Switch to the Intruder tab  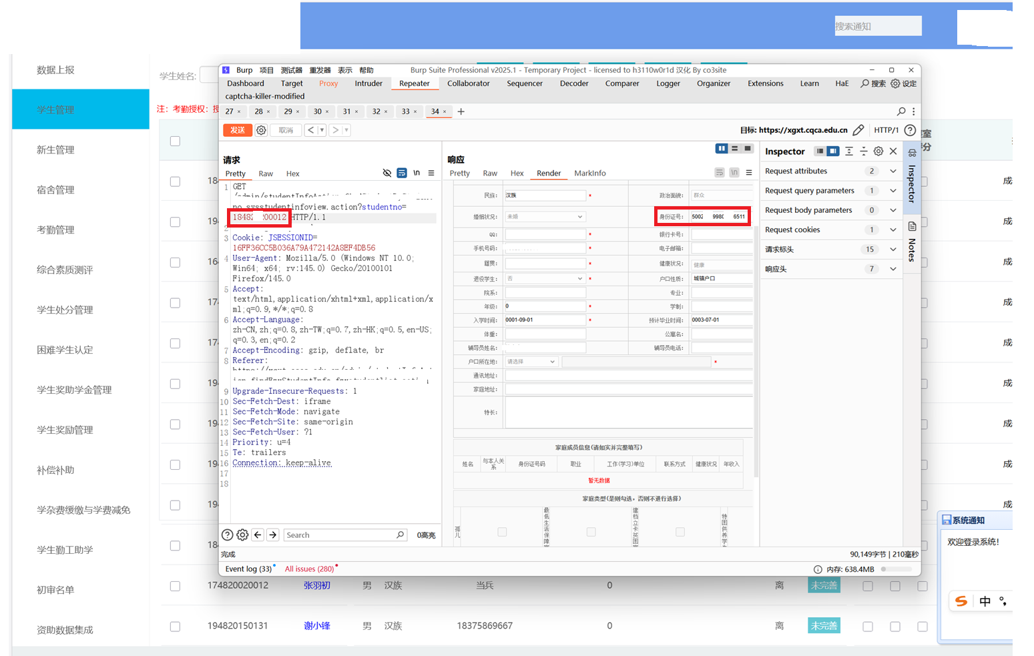click(368, 83)
